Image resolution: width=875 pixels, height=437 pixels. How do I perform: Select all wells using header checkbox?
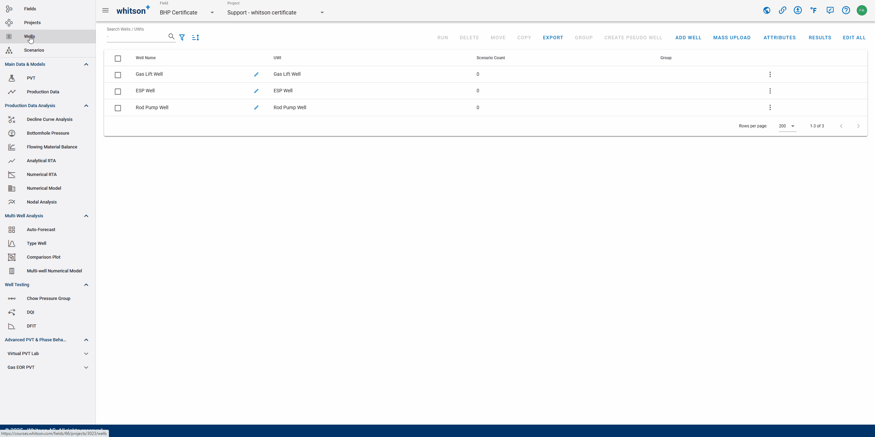[118, 58]
